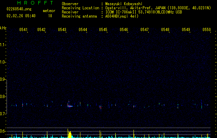Click the 0549 time marker
Screen dimensions: 217x138
coord(186,30)
